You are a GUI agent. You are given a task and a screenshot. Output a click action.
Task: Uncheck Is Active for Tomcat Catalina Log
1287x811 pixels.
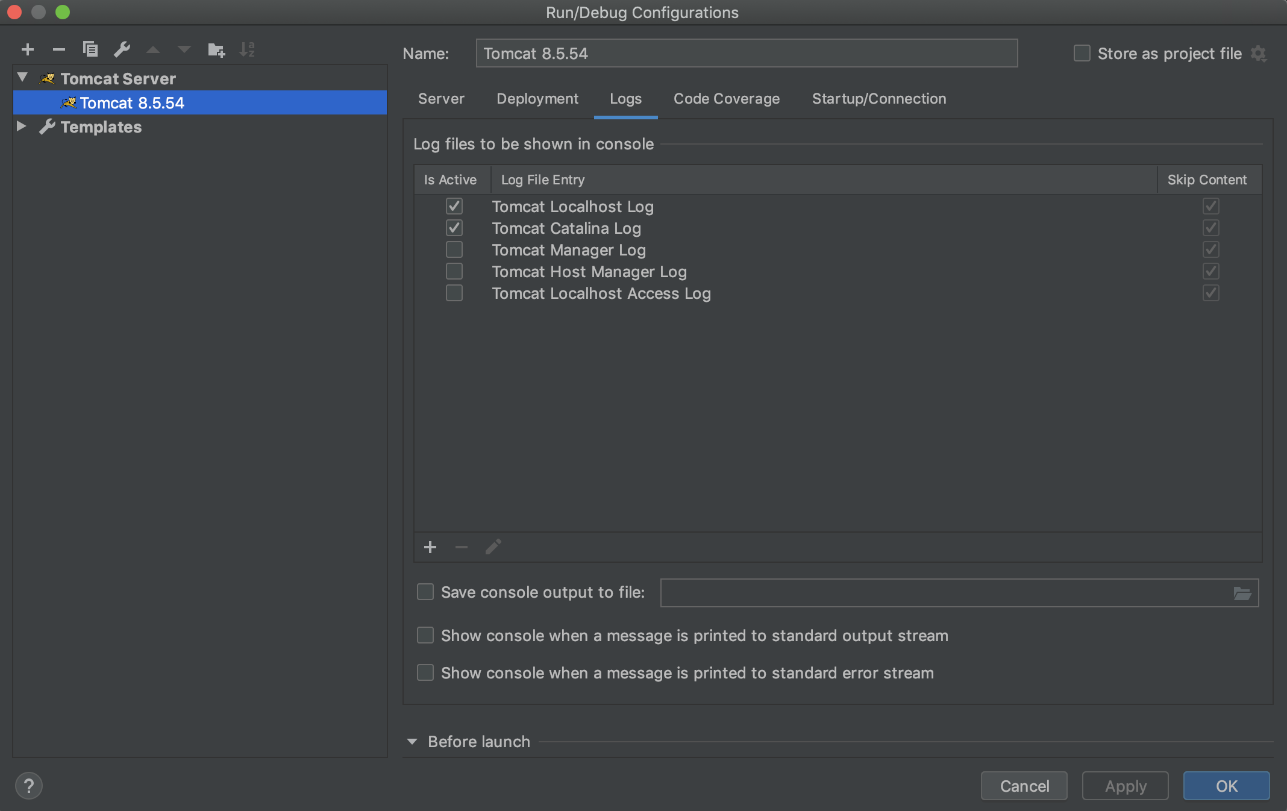click(x=454, y=228)
